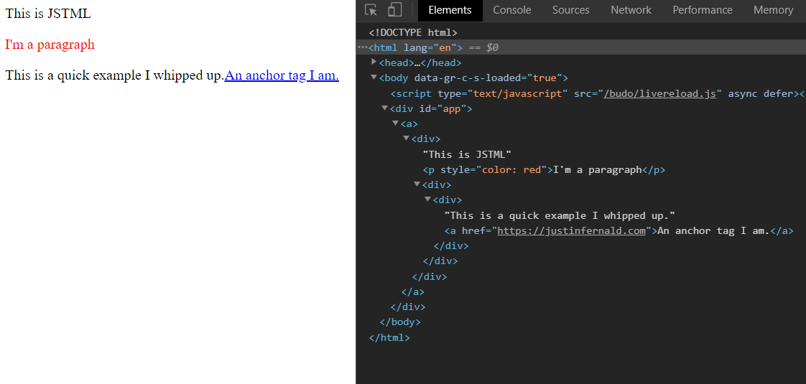Select the <!DOCTYPE html> line
The image size is (806, 384).
[x=413, y=32]
